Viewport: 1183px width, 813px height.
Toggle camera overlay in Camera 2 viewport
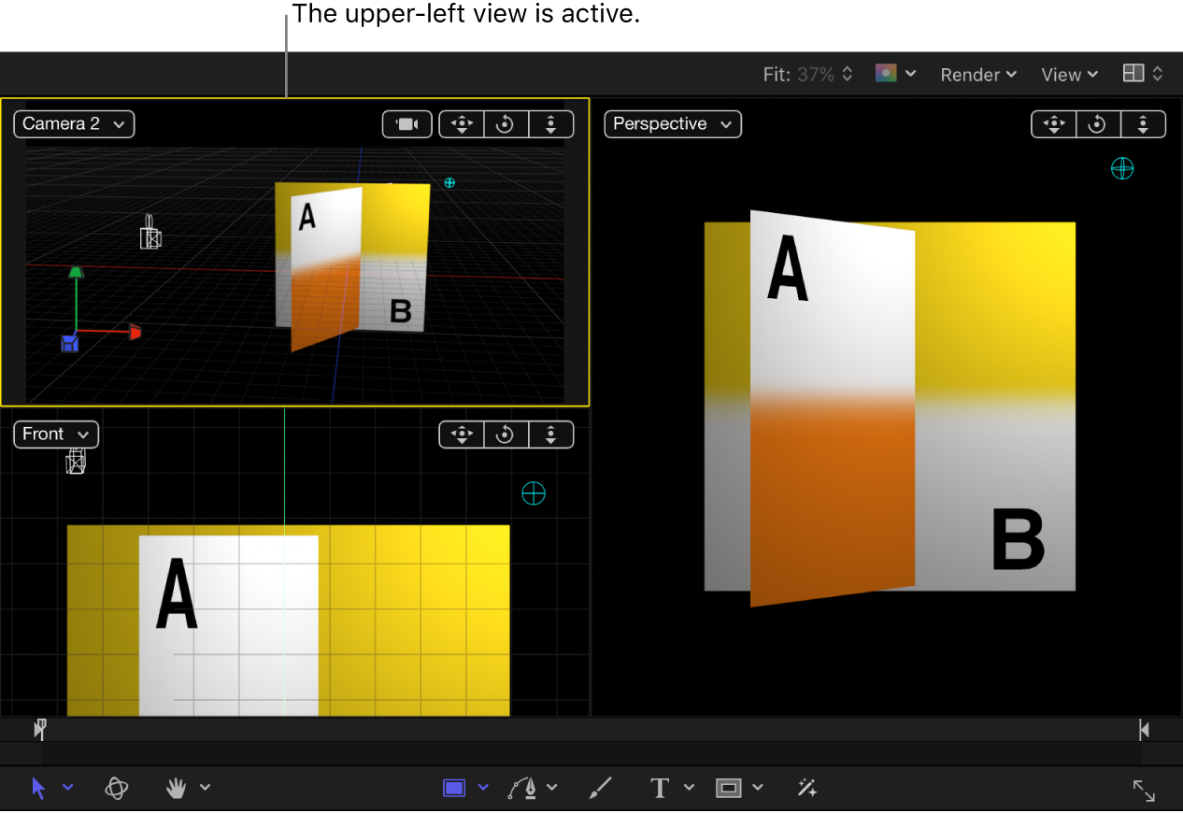tap(406, 123)
